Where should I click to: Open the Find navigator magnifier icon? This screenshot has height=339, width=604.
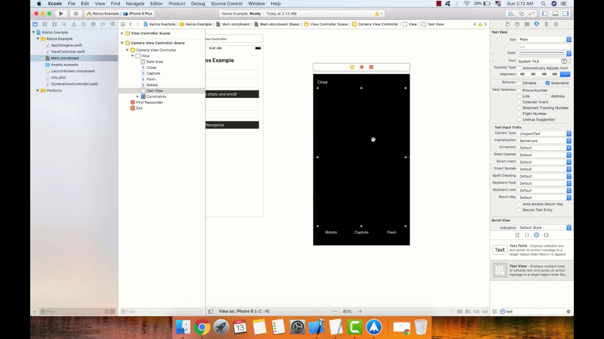64,24
